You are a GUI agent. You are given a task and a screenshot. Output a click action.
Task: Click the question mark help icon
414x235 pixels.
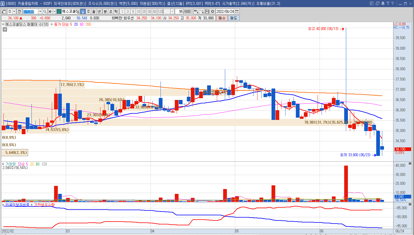[393, 3]
